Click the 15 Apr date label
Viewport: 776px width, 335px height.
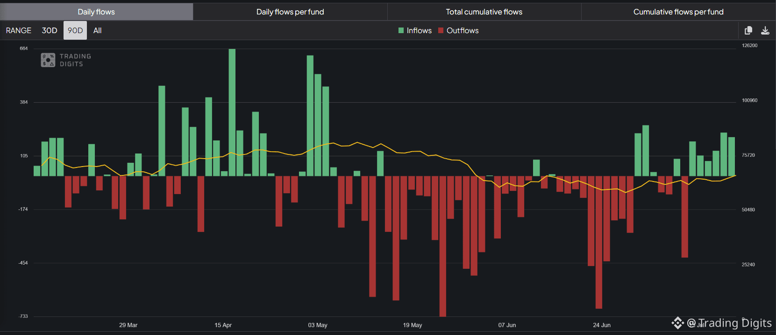pyautogui.click(x=223, y=325)
